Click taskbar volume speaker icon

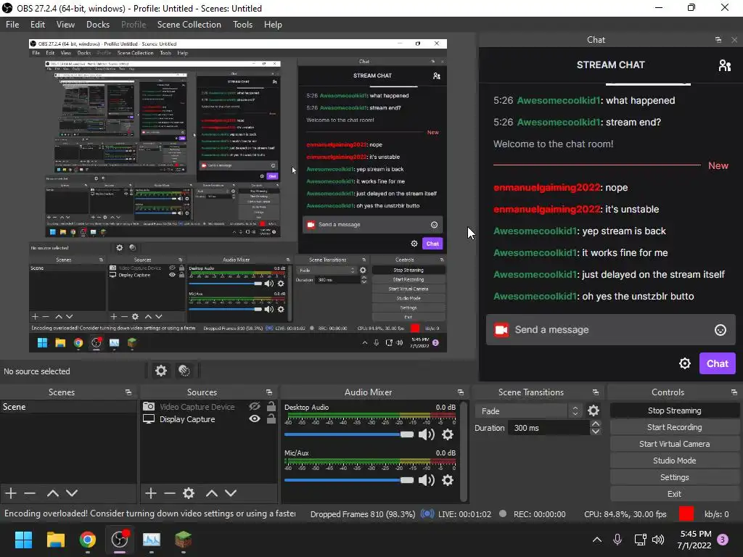(x=658, y=540)
